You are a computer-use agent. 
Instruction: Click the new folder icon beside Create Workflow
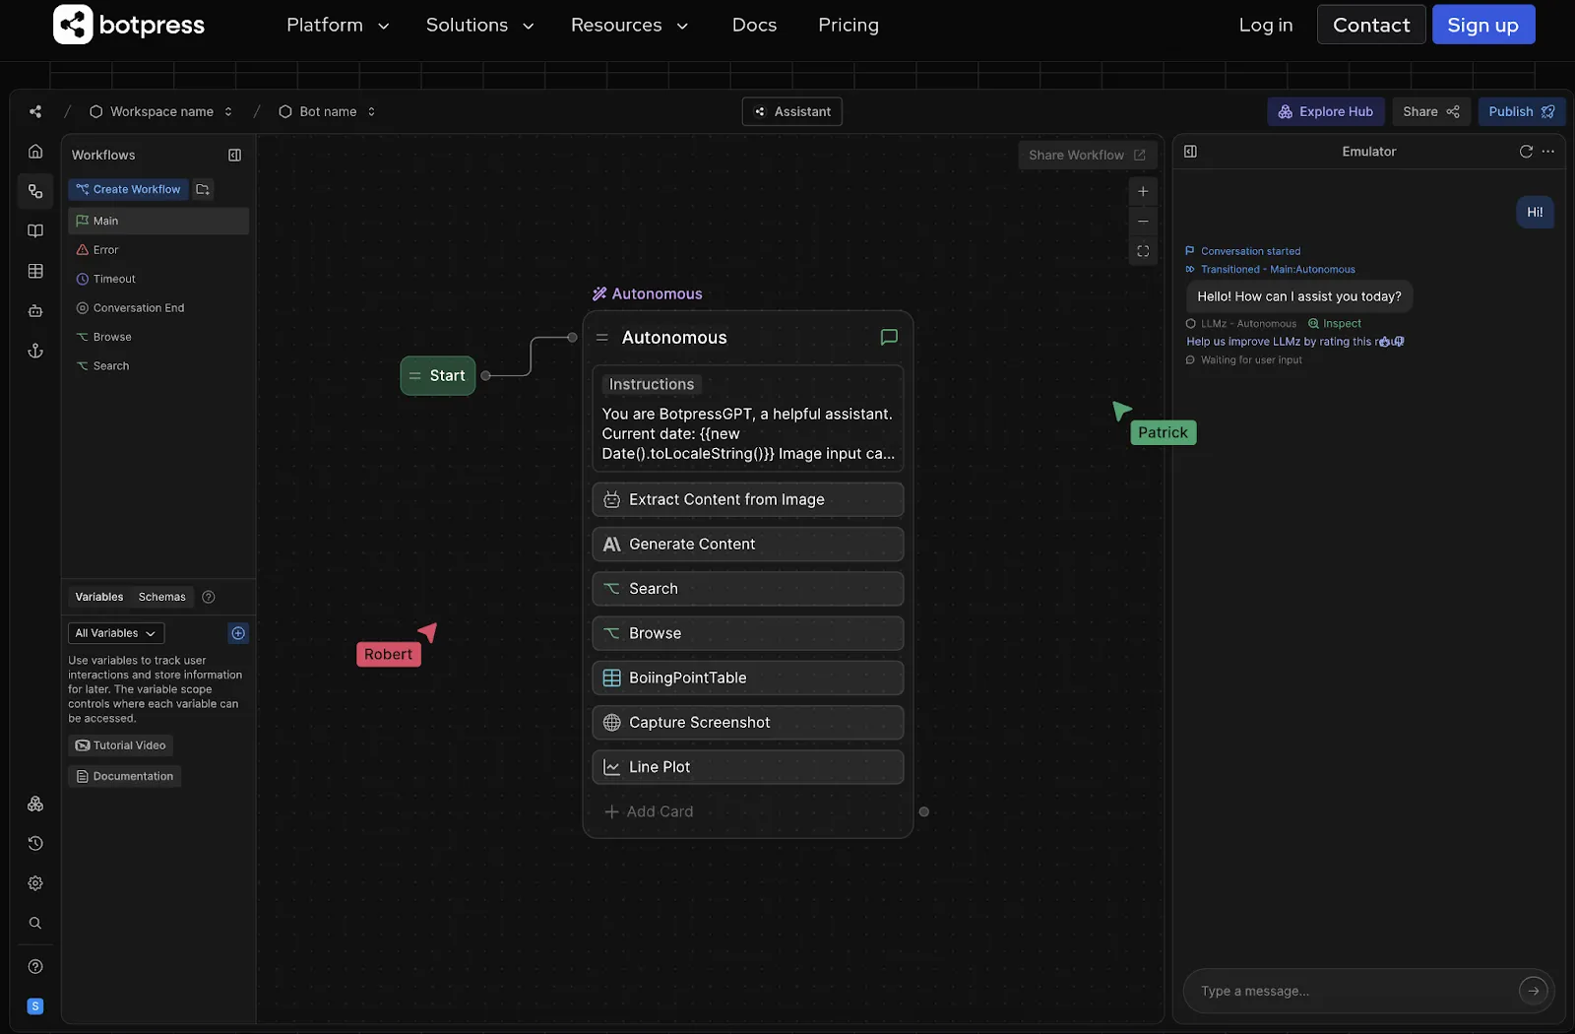203,189
